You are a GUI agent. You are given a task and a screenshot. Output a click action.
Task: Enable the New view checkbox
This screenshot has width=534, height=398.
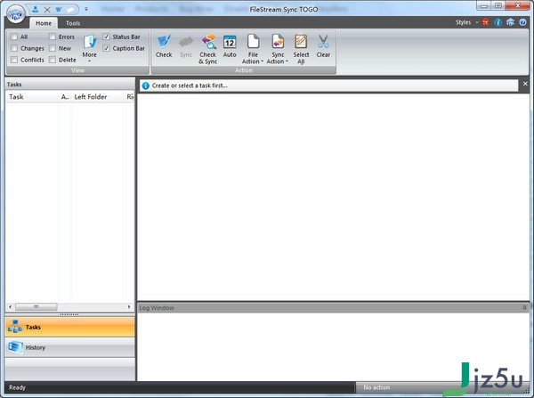tap(53, 48)
